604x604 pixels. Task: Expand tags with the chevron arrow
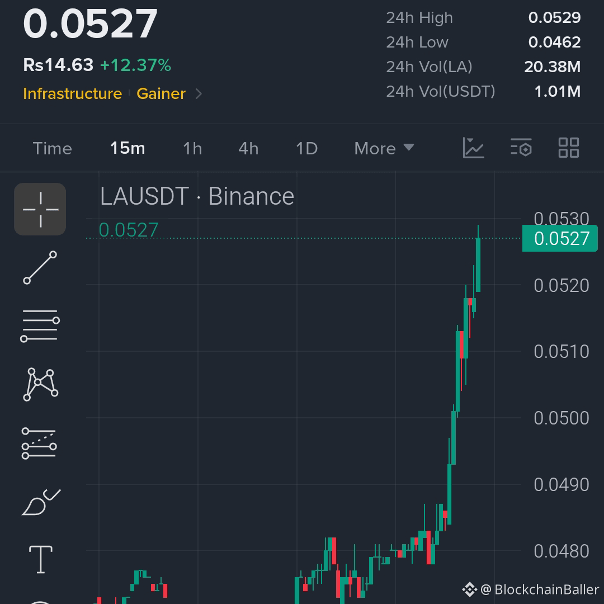(199, 93)
